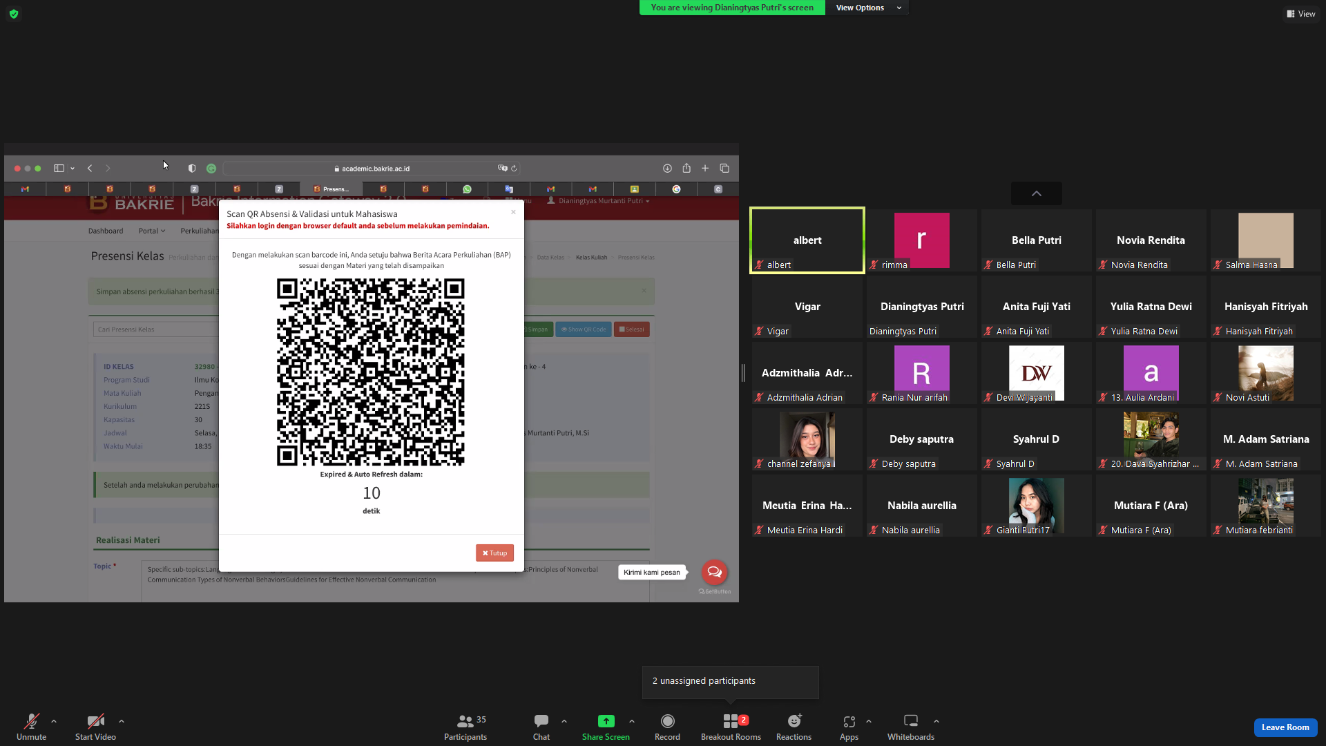
Task: Show Safari tab overview
Action: (x=724, y=169)
